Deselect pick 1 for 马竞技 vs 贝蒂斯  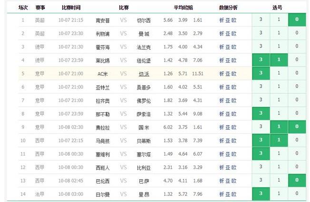point(279,140)
